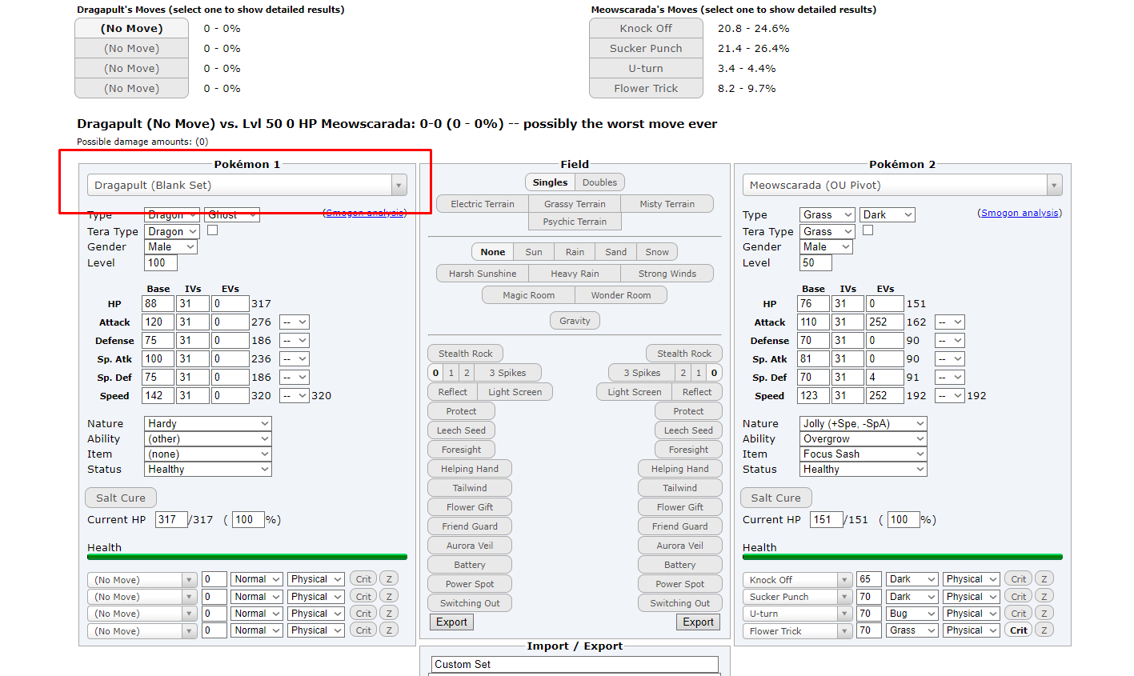Toggle Gravity field effect
The image size is (1134, 676).
[x=575, y=321]
